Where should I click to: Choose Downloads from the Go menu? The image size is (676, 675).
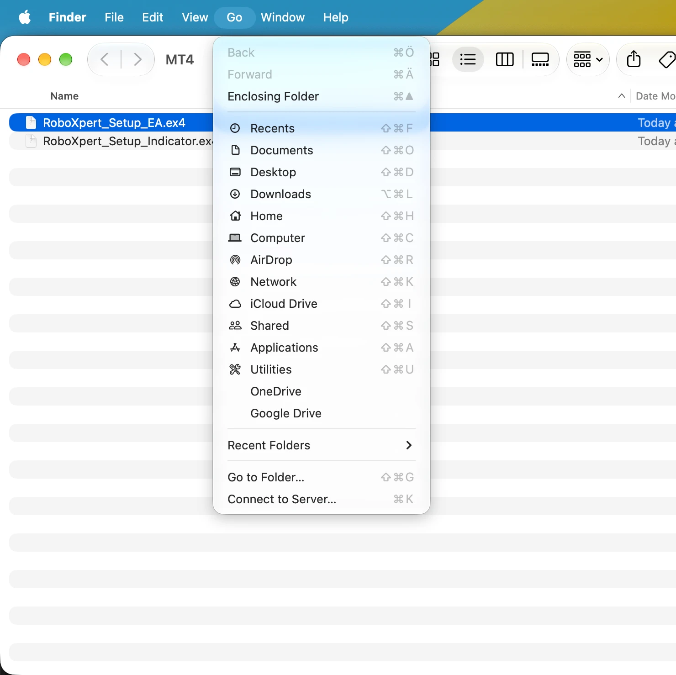[x=322, y=194]
